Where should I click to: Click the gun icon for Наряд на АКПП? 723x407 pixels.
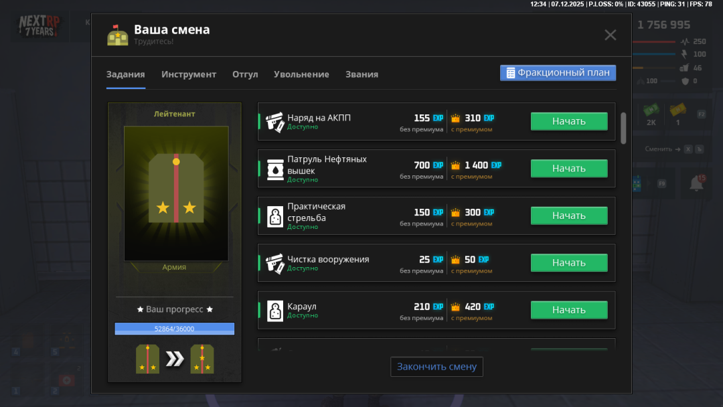tap(275, 122)
